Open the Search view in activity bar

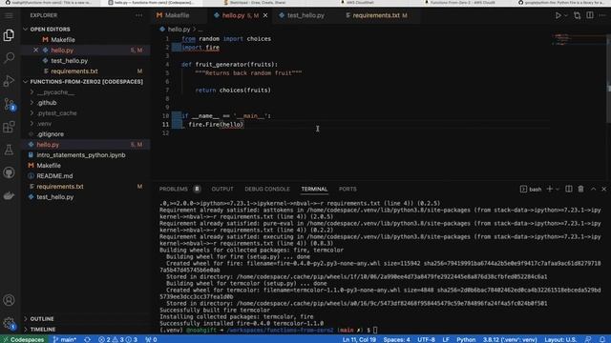9,58
